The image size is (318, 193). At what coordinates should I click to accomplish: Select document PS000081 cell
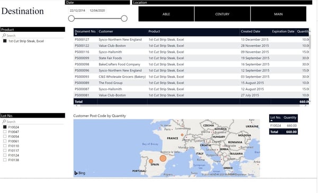82,95
